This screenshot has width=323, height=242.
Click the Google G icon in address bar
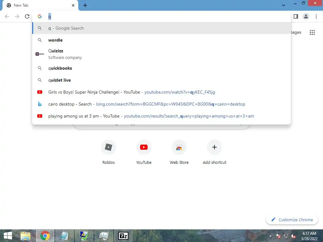(40, 16)
